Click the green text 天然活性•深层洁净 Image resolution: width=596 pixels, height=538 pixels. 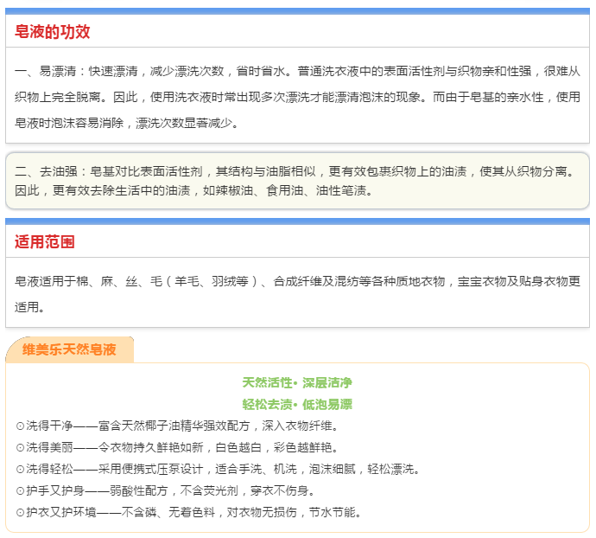[297, 382]
